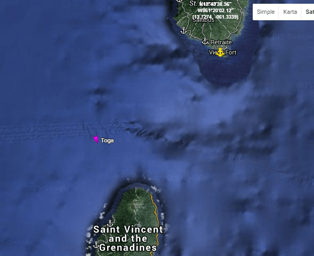Click the anchor on St. Lucia's southwest coast

183,30
